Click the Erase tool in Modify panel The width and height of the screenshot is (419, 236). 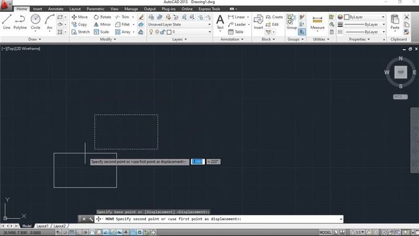point(141,17)
